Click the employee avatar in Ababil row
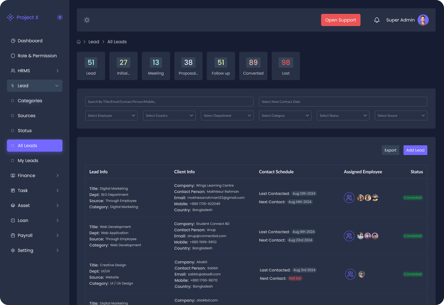The height and width of the screenshot is (305, 444). tap(362, 274)
